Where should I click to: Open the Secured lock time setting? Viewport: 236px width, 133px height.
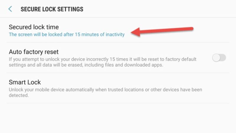tap(118, 30)
